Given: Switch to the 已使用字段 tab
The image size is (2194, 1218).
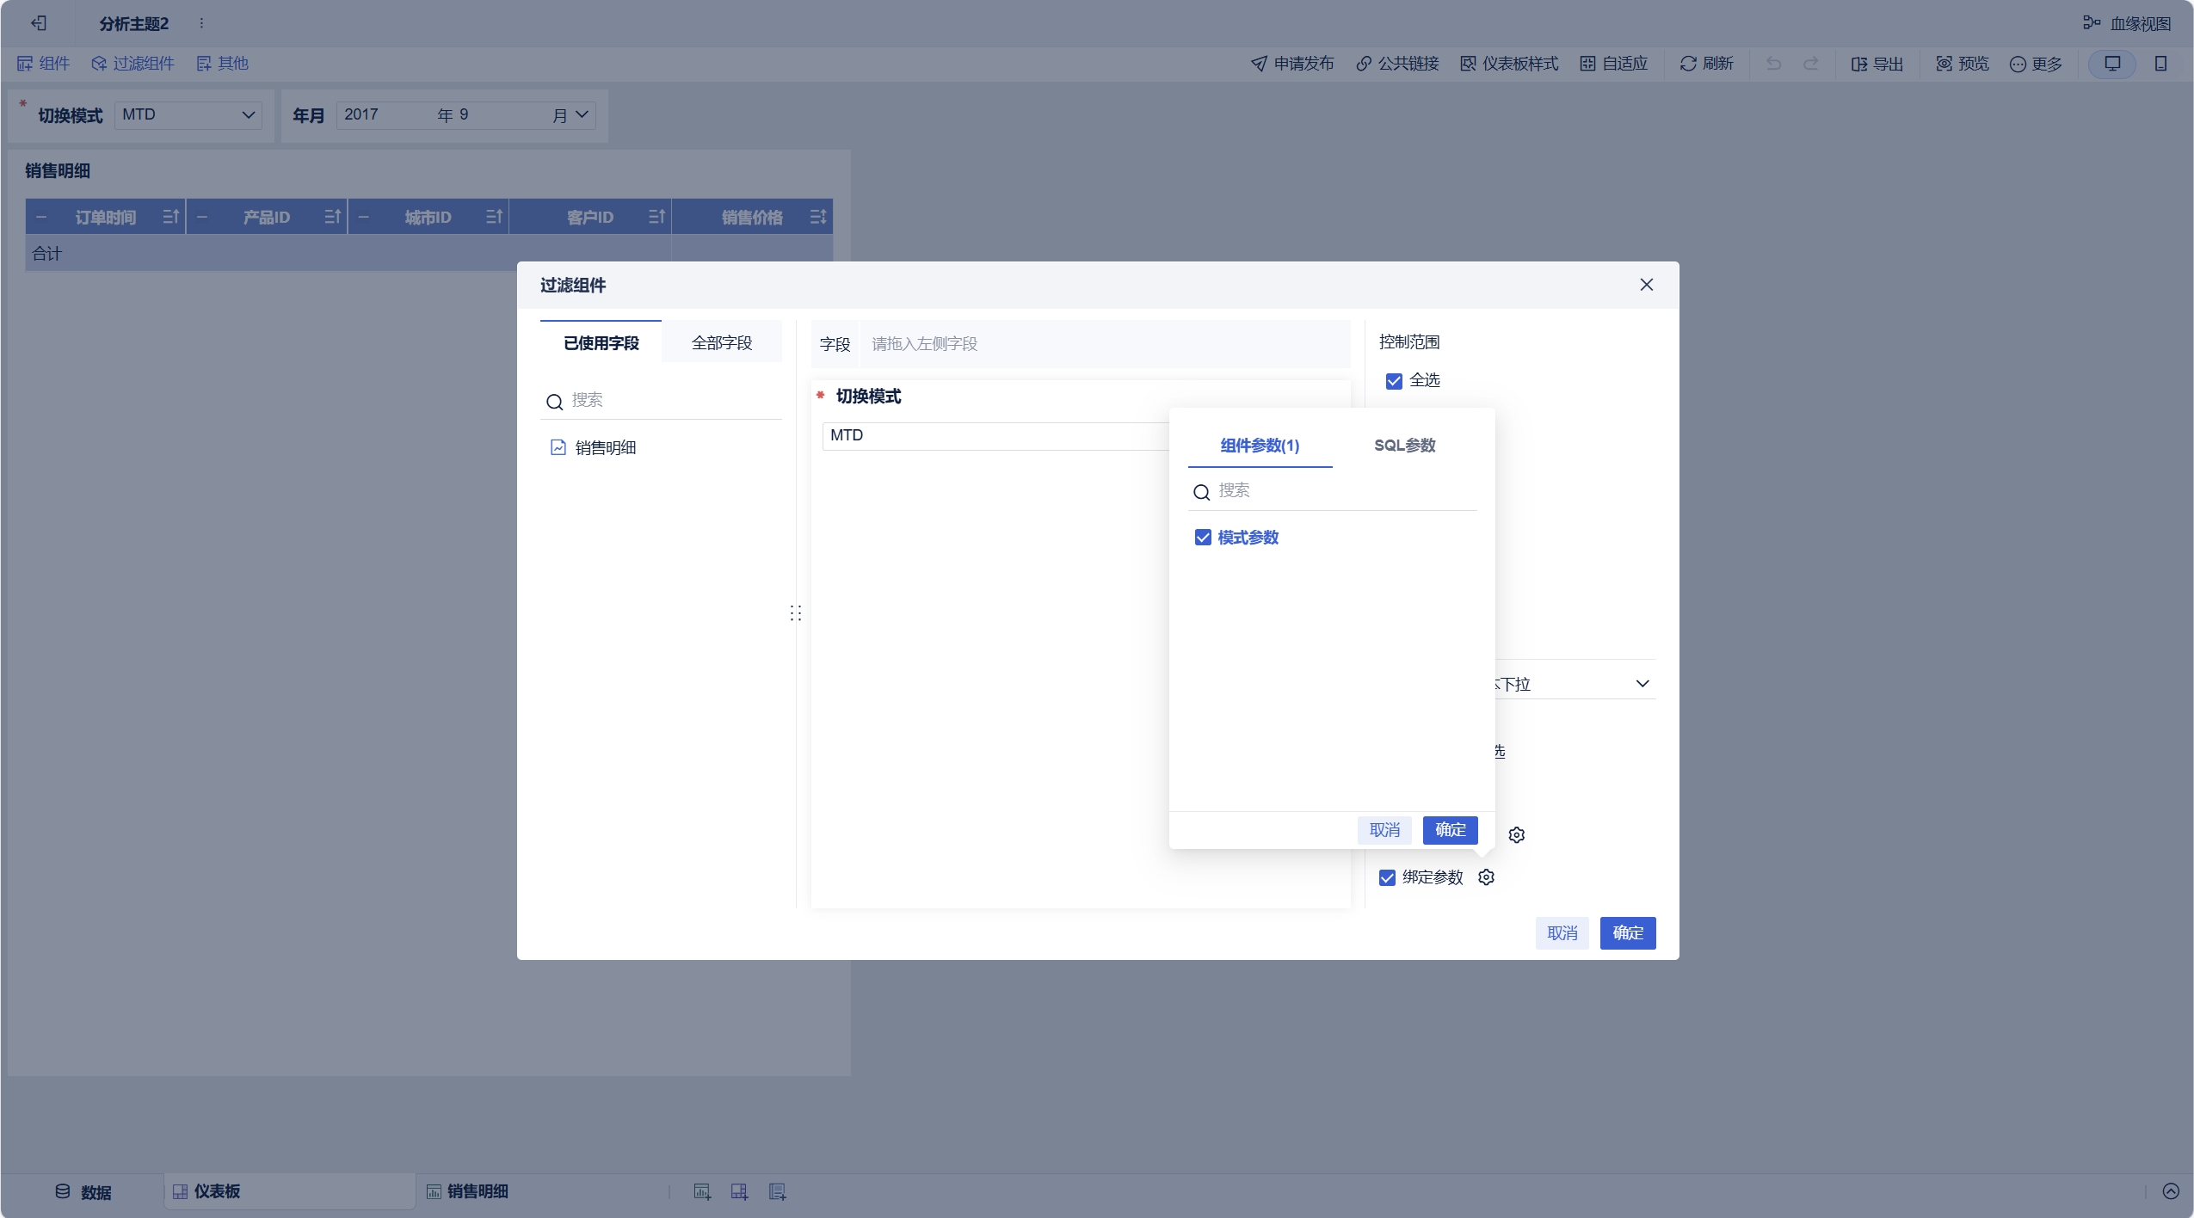Looking at the screenshot, I should [601, 342].
